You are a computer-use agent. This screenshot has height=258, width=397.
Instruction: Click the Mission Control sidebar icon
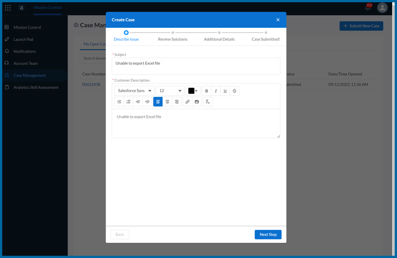pos(7,27)
